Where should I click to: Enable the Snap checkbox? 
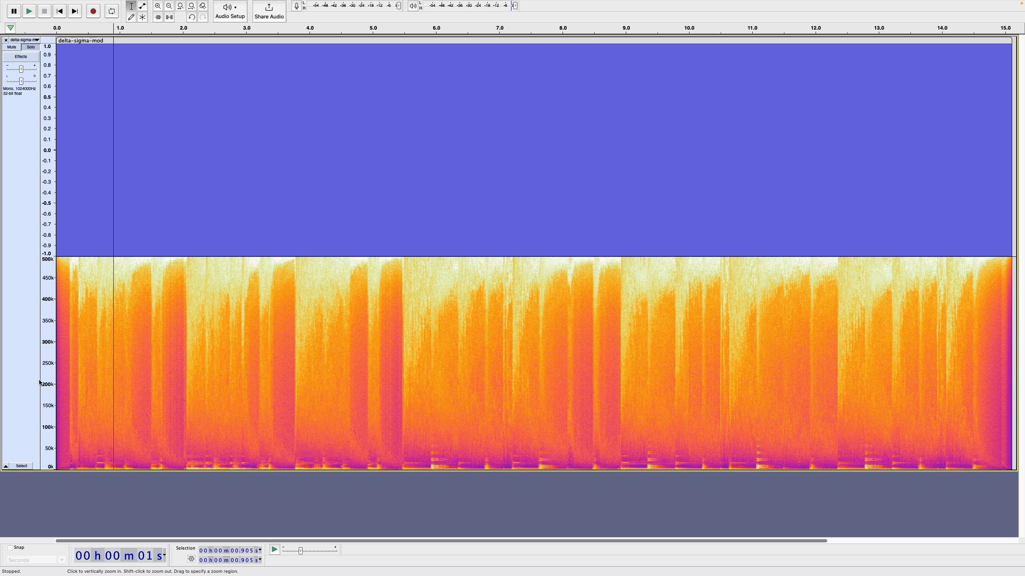[10, 547]
